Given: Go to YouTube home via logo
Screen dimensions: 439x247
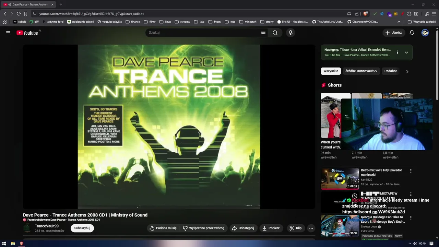Looking at the screenshot, I should [x=27, y=33].
